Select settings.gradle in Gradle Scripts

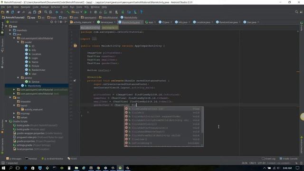(x=24, y=145)
